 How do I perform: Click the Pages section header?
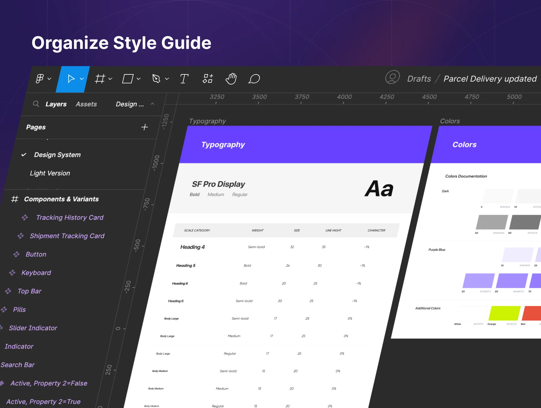point(36,127)
